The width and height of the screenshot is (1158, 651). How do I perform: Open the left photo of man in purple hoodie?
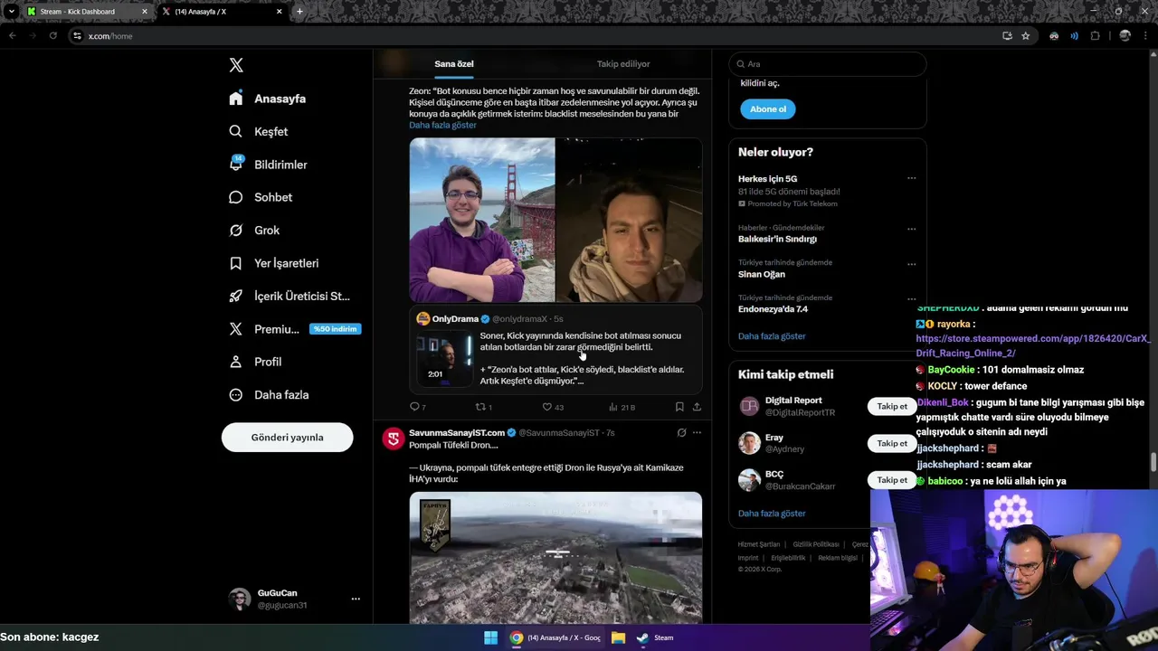coord(482,220)
